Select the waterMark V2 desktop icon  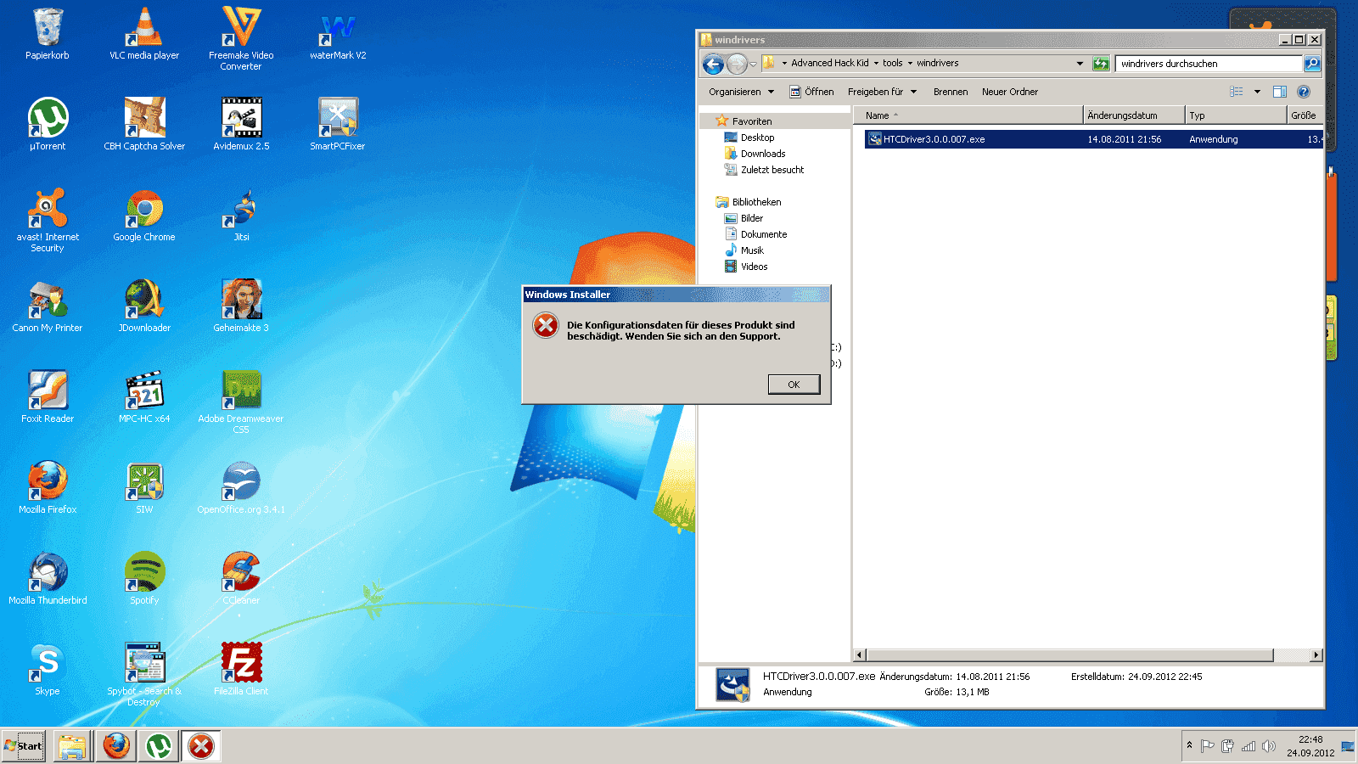coord(338,34)
